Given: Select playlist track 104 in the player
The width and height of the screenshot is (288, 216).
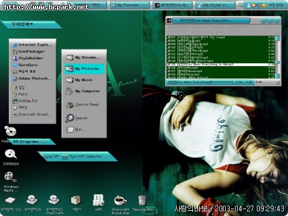Looking at the screenshot, I should pos(221,61).
